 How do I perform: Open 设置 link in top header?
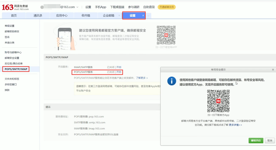(88, 7)
